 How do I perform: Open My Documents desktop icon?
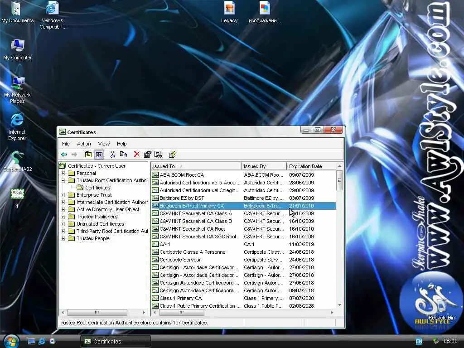(x=17, y=12)
